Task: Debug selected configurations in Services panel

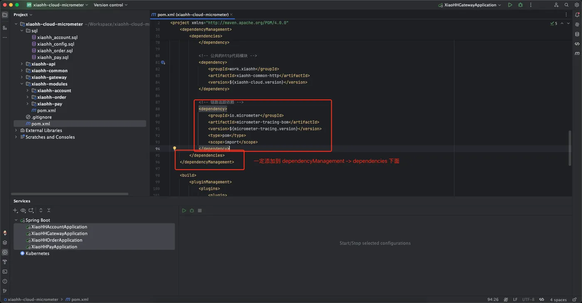Action: tap(192, 211)
